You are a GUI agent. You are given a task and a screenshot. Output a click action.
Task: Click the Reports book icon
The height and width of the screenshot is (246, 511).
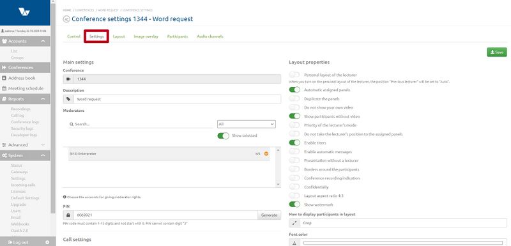4,99
